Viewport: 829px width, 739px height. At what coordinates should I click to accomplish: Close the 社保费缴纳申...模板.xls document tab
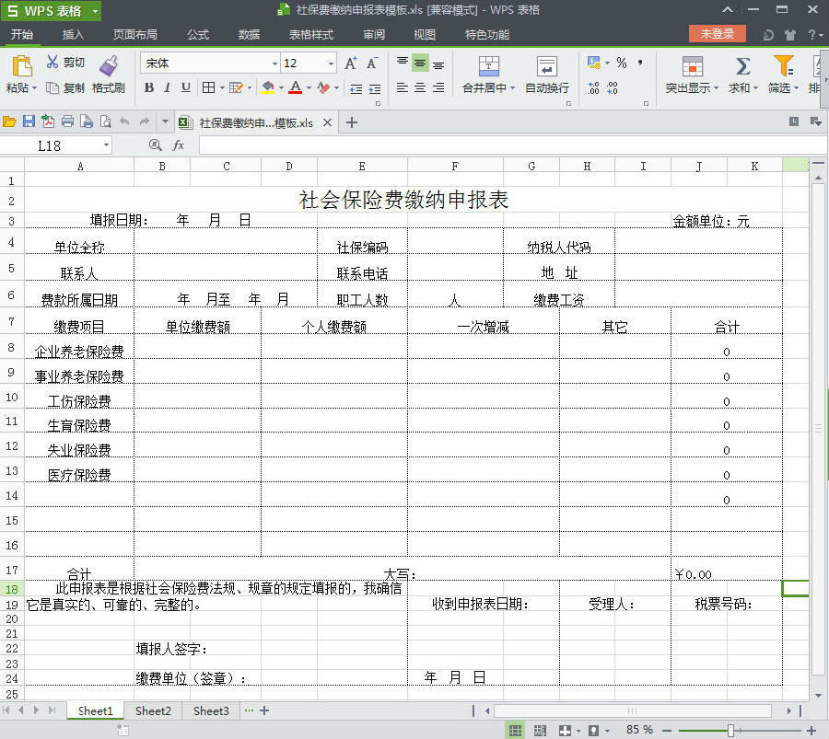tap(327, 122)
